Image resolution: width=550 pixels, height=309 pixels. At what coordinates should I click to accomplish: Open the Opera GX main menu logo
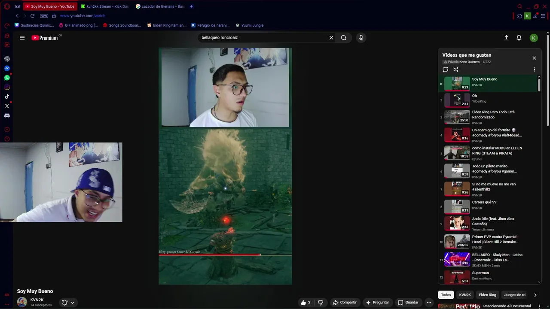[x=7, y=6]
